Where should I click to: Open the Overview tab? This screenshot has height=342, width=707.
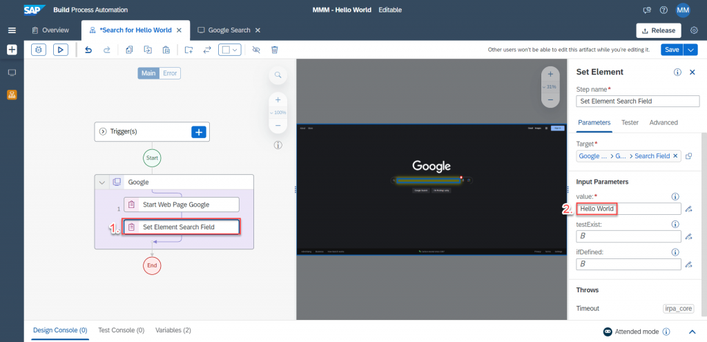[x=50, y=30]
